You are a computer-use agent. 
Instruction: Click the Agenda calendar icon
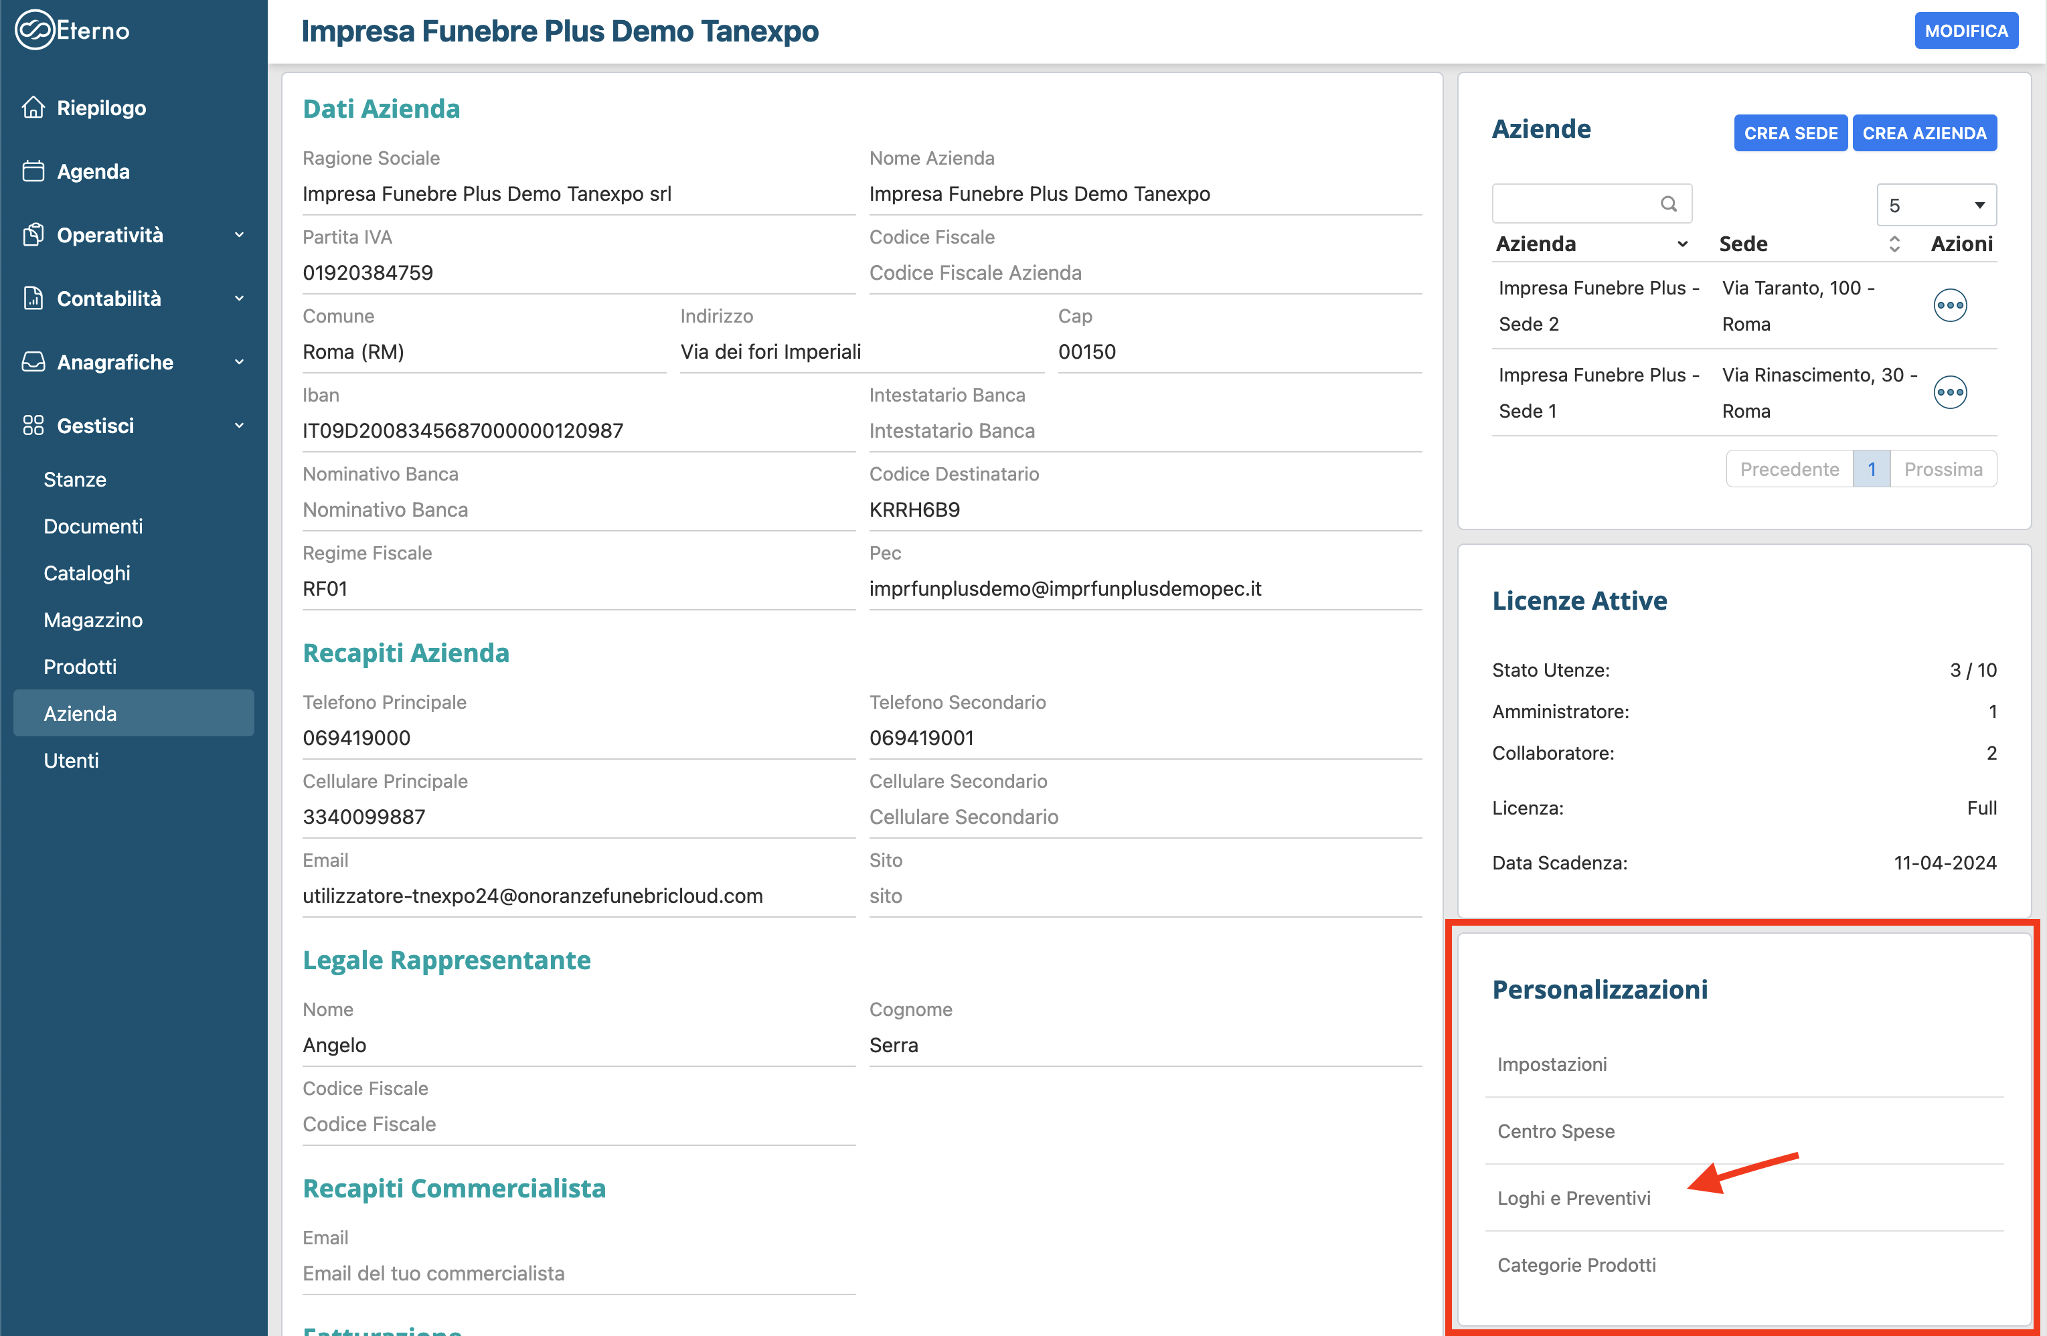tap(33, 171)
